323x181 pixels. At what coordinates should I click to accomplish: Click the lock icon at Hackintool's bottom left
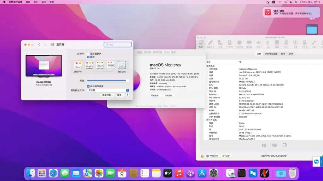[x=202, y=156]
